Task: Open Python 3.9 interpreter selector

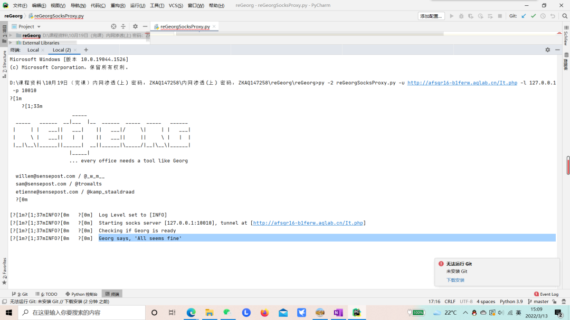Action: (x=511, y=302)
